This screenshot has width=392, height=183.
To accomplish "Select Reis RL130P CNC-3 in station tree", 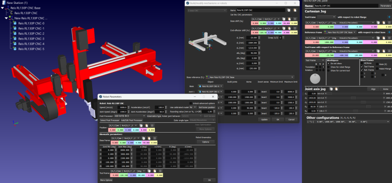I will 31,39.
